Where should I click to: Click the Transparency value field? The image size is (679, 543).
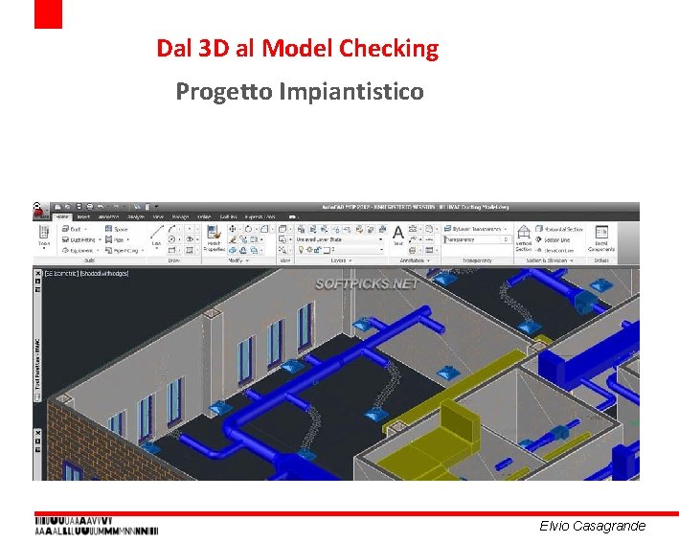[505, 239]
